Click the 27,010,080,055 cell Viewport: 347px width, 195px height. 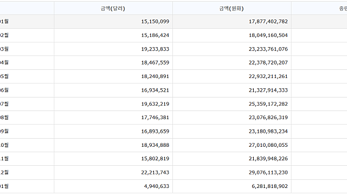232,145
